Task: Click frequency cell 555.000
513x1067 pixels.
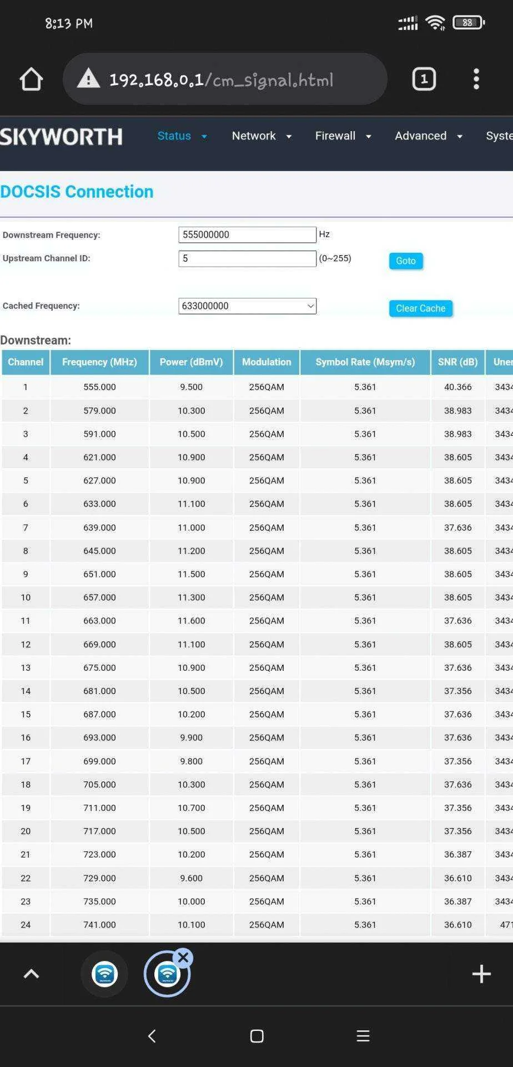Action: [x=99, y=387]
